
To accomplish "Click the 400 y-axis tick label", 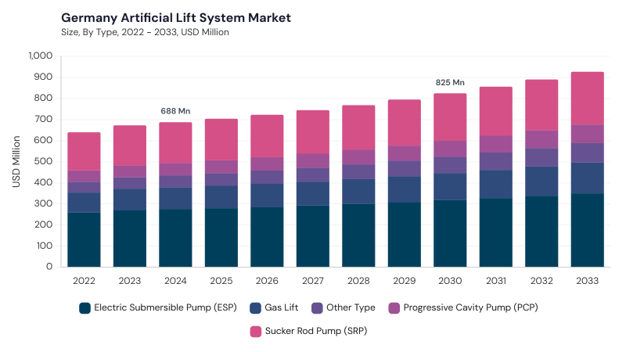I will [x=43, y=182].
